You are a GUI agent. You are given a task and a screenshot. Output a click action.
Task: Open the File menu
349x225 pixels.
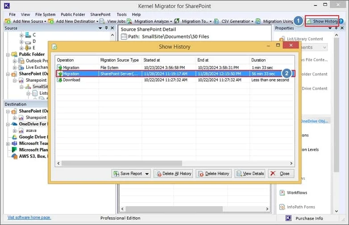tap(12, 14)
